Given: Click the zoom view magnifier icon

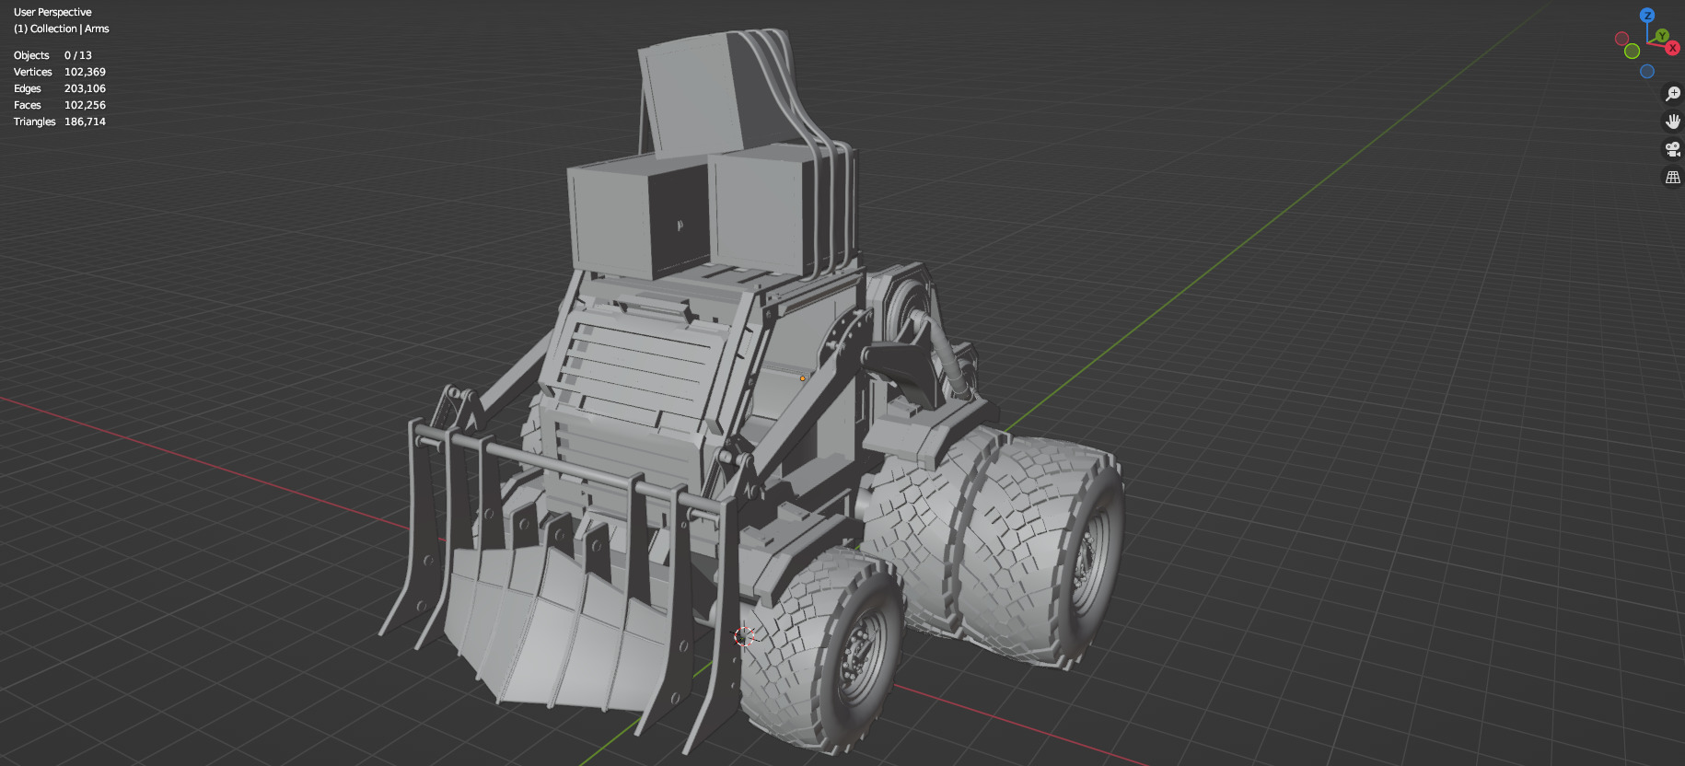Looking at the screenshot, I should pyautogui.click(x=1673, y=94).
